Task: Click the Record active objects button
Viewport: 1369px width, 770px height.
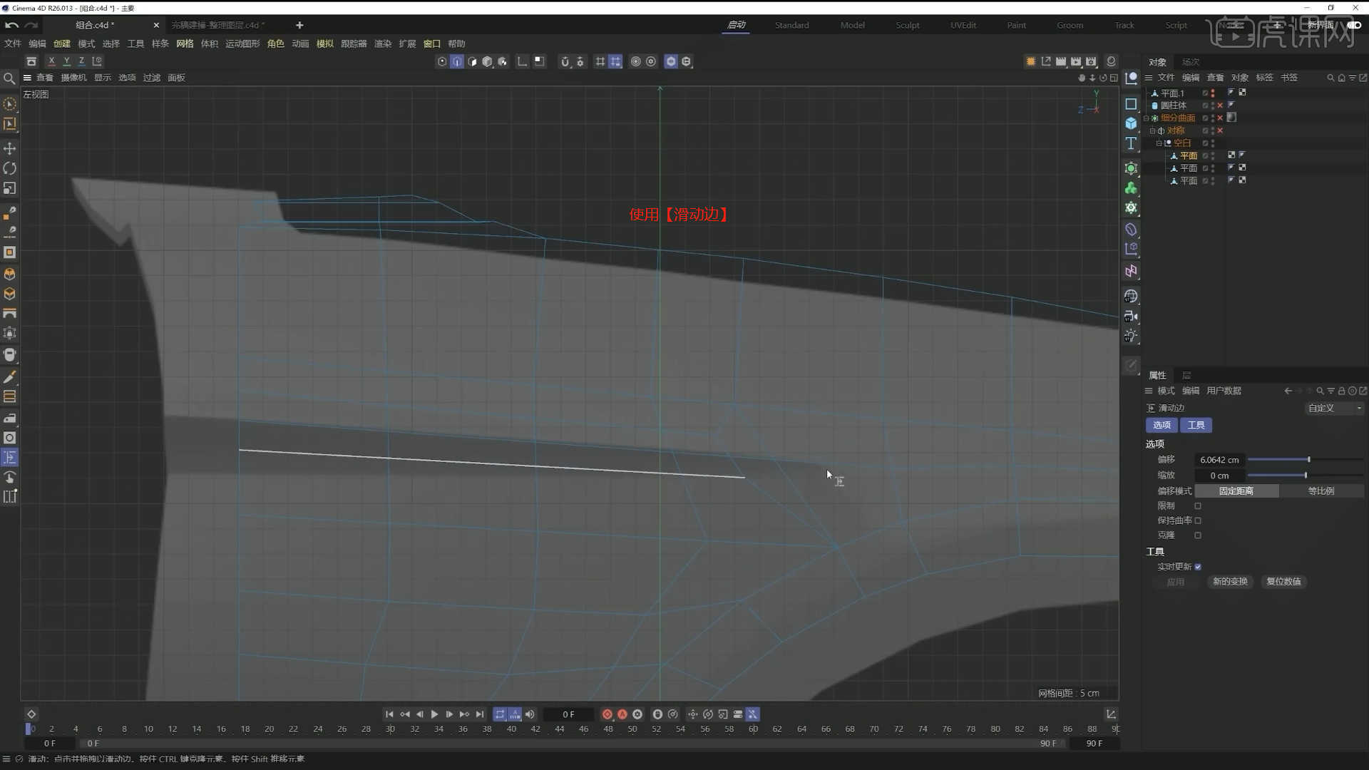Action: coord(607,714)
